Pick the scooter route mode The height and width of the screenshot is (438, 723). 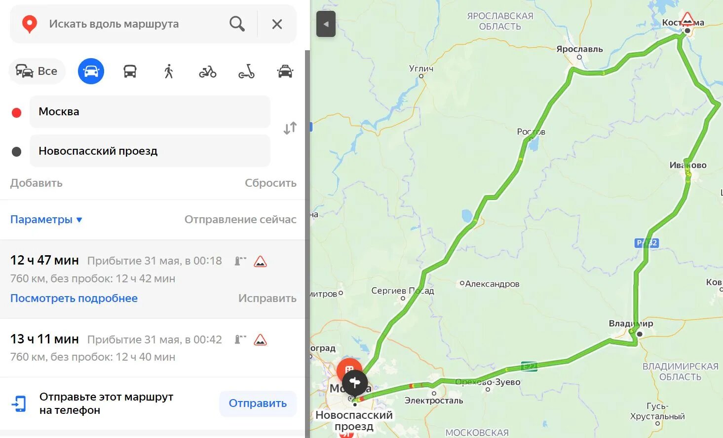[x=246, y=72]
